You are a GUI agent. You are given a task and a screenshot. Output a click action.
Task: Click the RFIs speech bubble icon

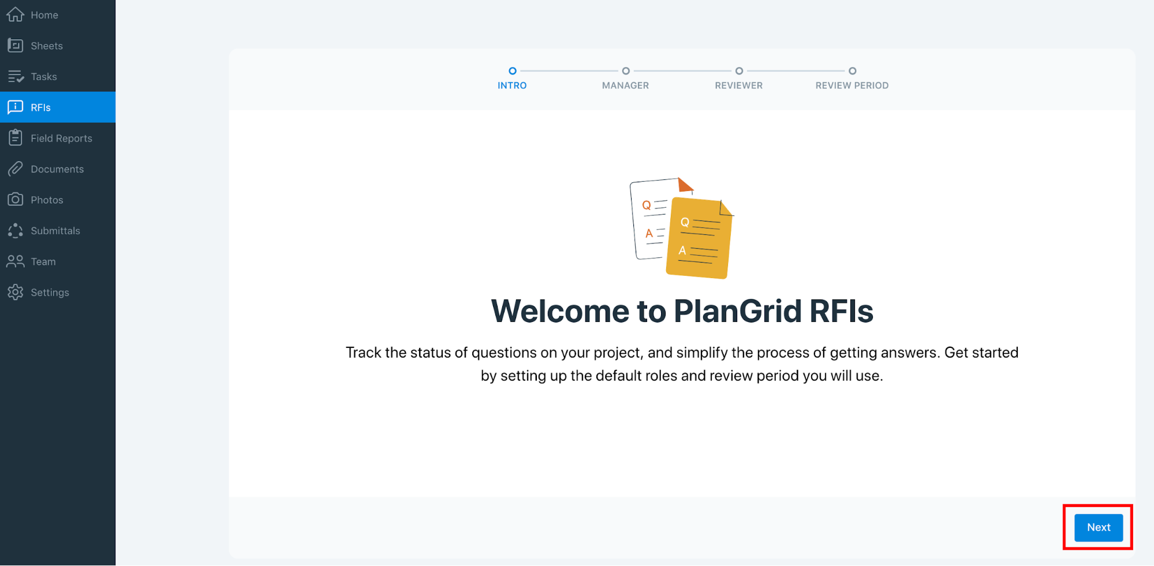pos(16,107)
